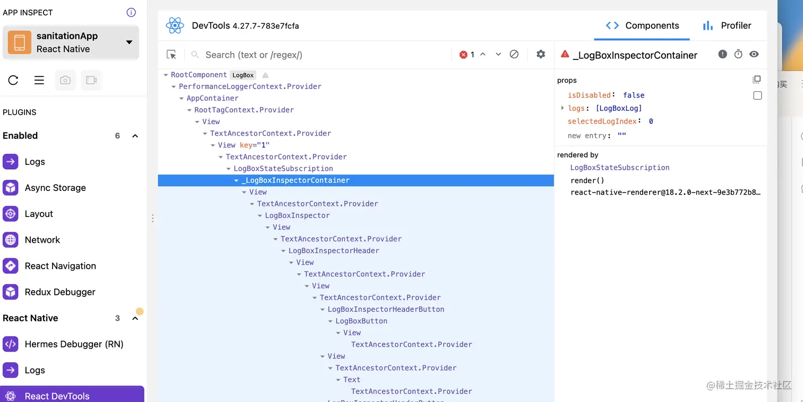Open the sanitationApp device dropdown

[71, 42]
